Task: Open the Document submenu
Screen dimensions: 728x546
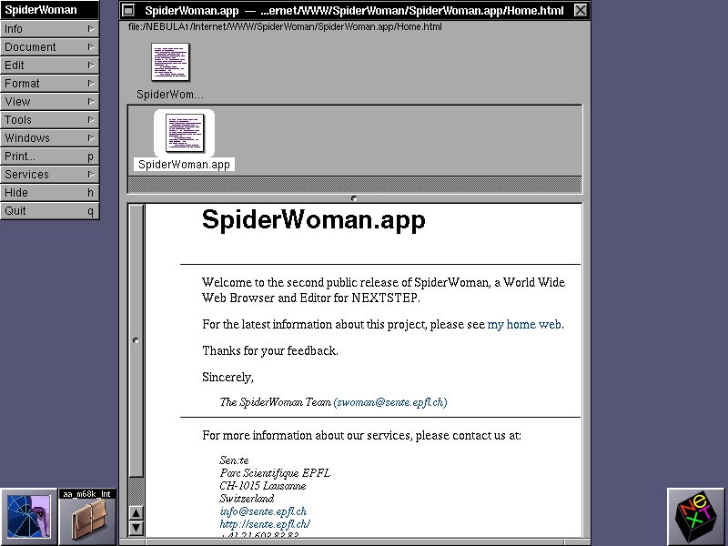Action: point(50,47)
